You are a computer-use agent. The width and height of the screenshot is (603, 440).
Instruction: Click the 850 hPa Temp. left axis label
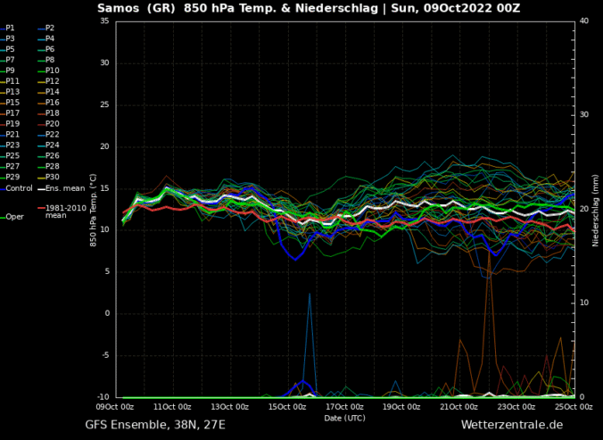pyautogui.click(x=93, y=208)
